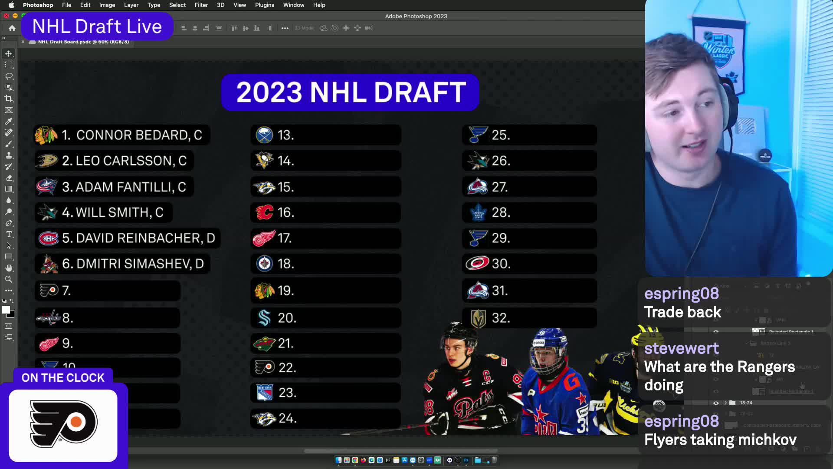Open Finder from the Dock
The width and height of the screenshot is (833, 469).
pyautogui.click(x=338, y=460)
